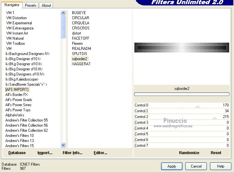Randomize the filter controls
This screenshot has height=173, width=234.
pyautogui.click(x=189, y=153)
